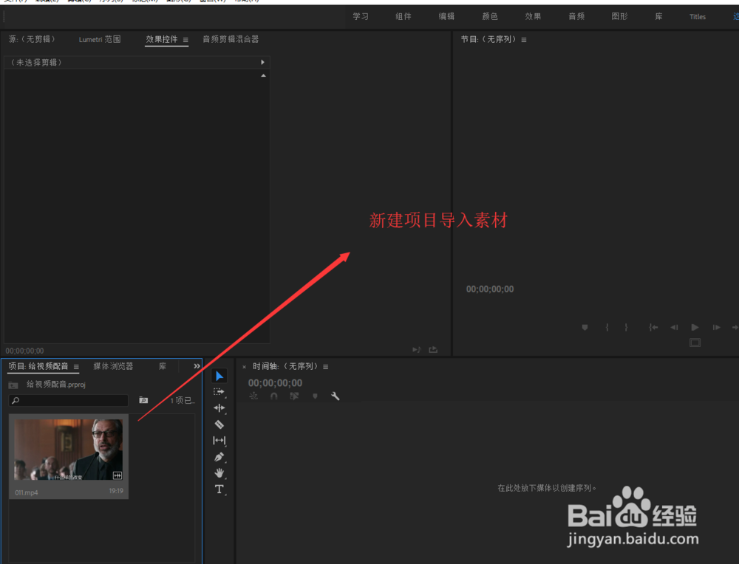This screenshot has height=564, width=739.
Task: Select the Hand tool
Action: pyautogui.click(x=219, y=473)
